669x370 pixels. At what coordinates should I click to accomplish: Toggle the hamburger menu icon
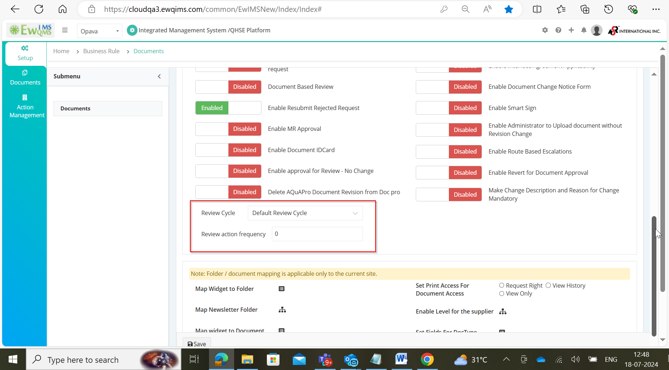[x=65, y=30]
